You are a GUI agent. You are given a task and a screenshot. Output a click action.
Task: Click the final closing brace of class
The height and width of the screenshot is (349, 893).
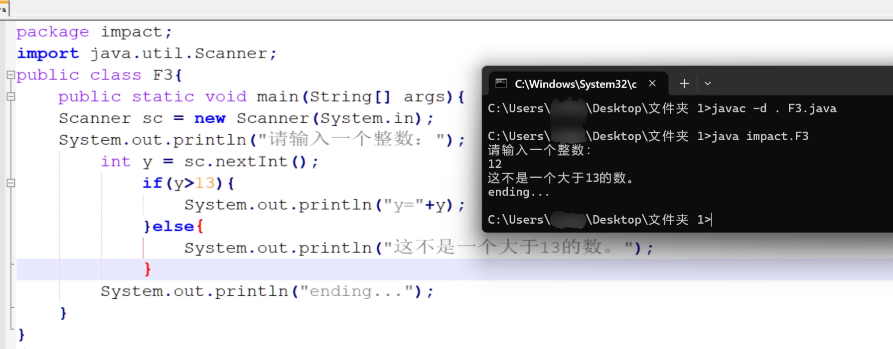[x=21, y=335]
